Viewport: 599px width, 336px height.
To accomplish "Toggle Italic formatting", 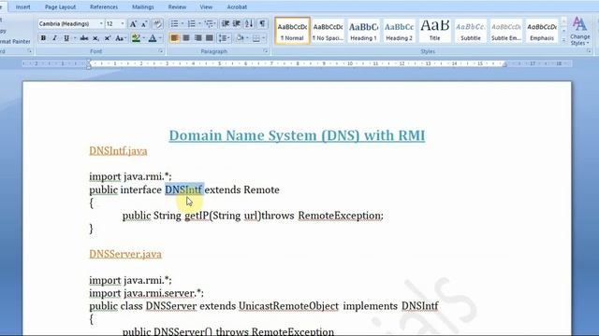I will click(54, 38).
